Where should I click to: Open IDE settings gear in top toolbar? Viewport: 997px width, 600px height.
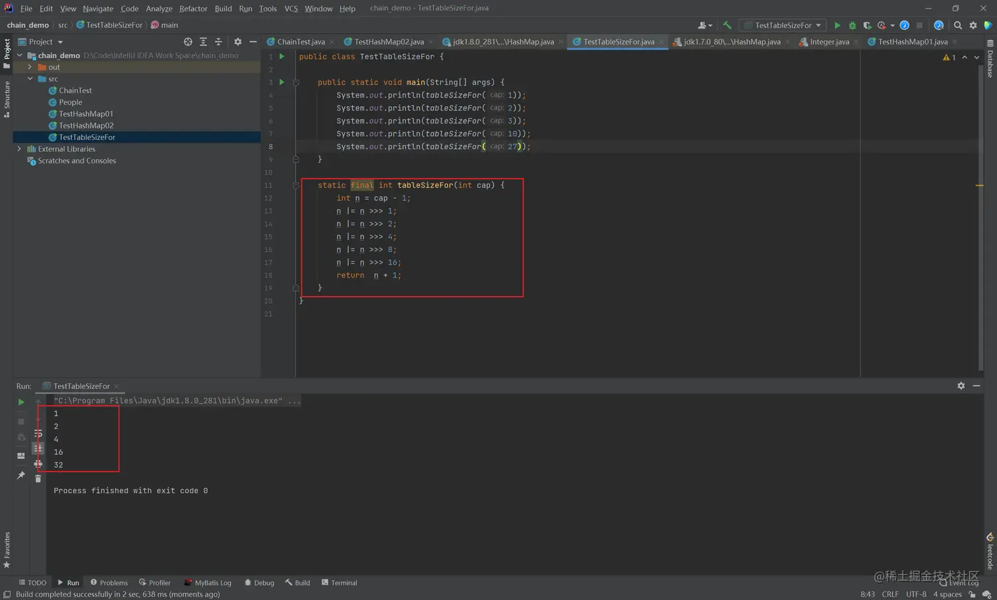tap(973, 25)
